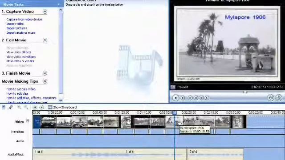Open Capture from video device
Image resolution: width=285 pixels, height=160 pixels.
point(24,19)
